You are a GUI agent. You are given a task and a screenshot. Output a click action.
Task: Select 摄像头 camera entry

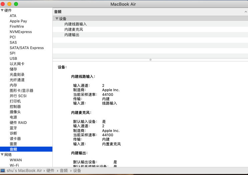[x=15, y=112]
